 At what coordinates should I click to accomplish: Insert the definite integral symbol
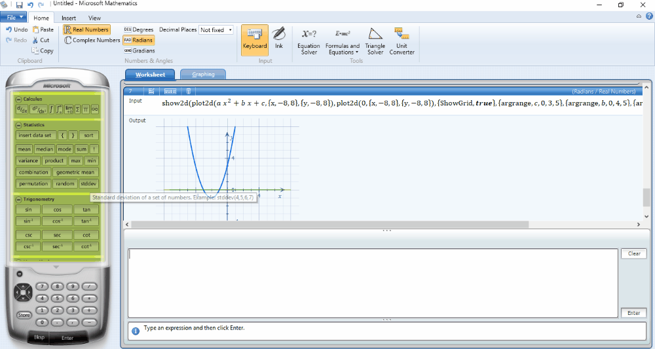point(60,109)
